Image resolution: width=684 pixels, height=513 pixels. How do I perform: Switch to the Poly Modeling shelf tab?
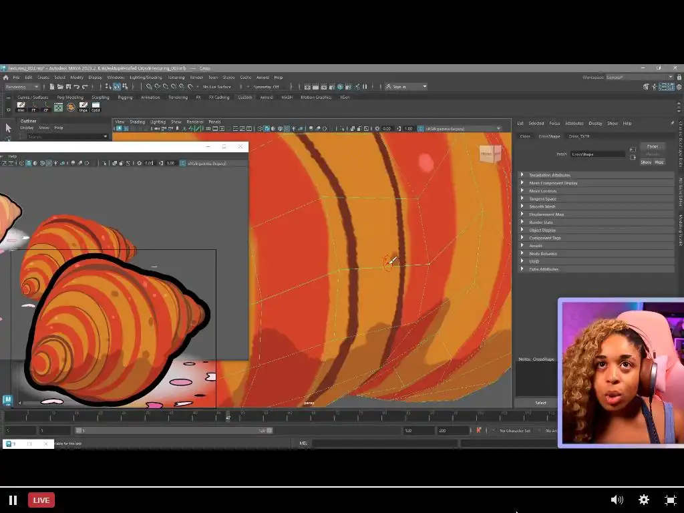69,98
